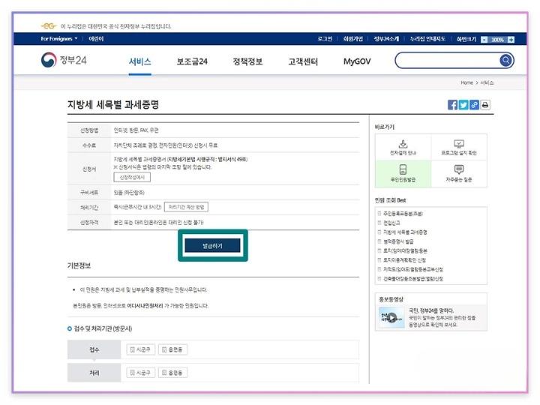The image size is (540, 405).
Task: Click the print icon
Action: pyautogui.click(x=485, y=105)
